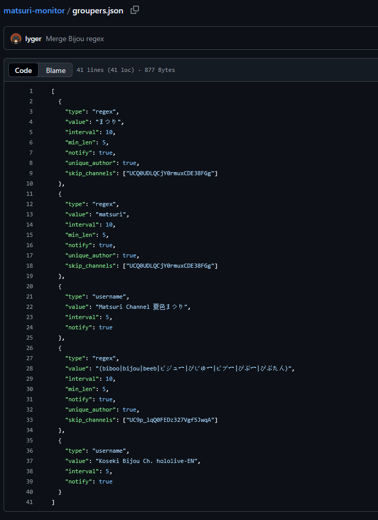Open the matsuri-monitor repository link
378x520 pixels.
[34, 11]
